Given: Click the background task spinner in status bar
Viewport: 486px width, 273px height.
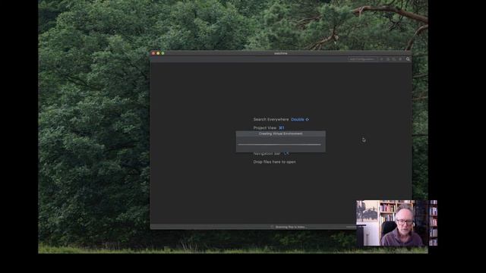Looking at the screenshot, I should pyautogui.click(x=272, y=227).
